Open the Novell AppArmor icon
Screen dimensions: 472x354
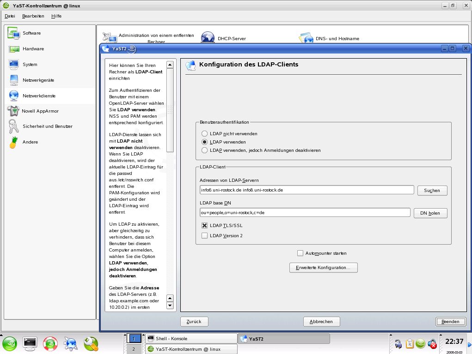pos(13,111)
